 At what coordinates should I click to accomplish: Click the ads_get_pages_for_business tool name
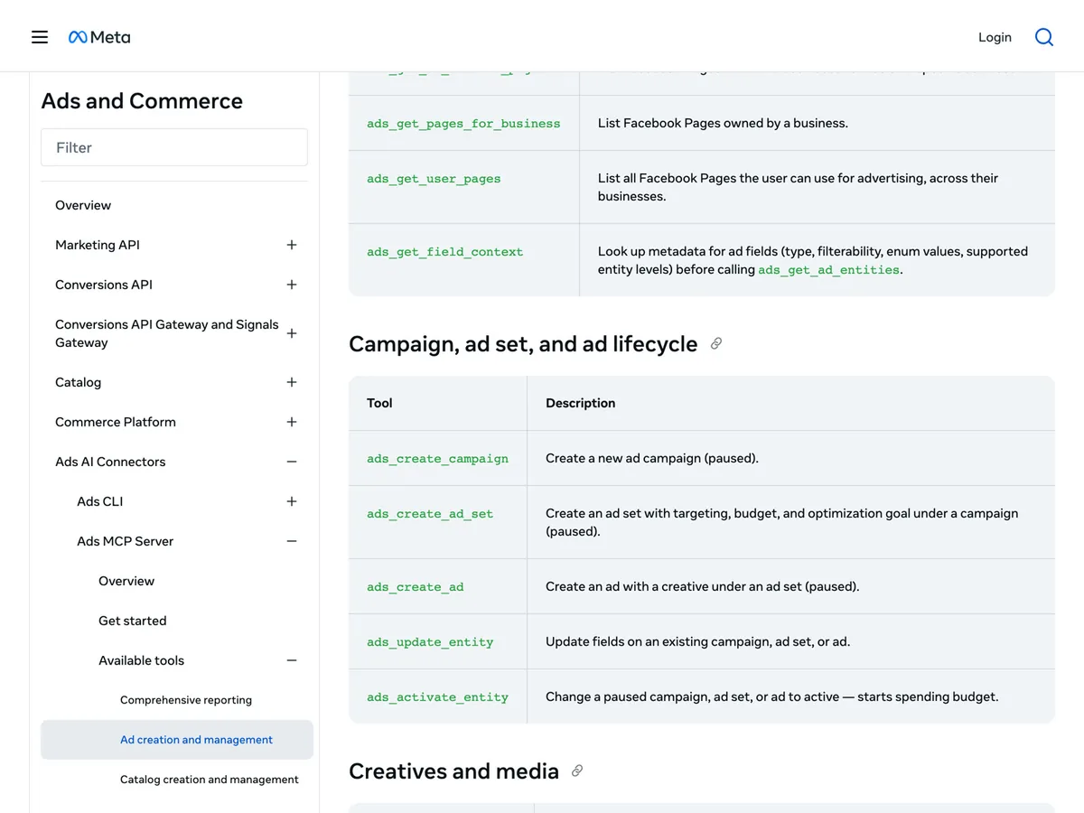coord(463,124)
